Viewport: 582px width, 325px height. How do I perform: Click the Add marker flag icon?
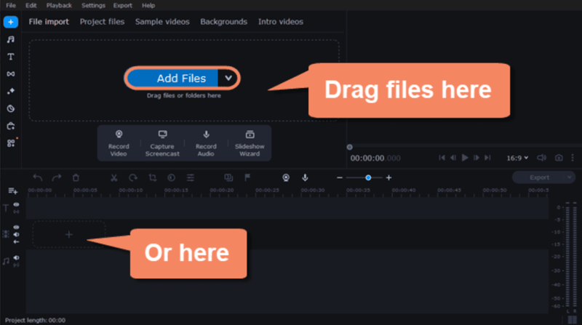247,177
